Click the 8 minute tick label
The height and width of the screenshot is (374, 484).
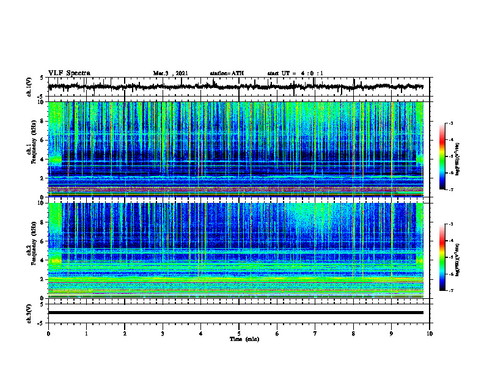coord(353,334)
